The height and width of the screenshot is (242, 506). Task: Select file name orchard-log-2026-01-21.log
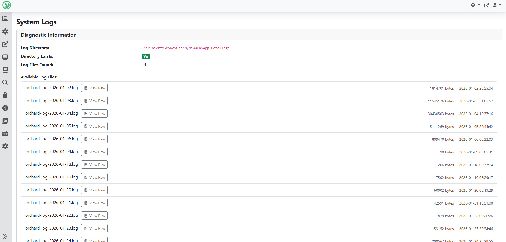tap(52, 203)
